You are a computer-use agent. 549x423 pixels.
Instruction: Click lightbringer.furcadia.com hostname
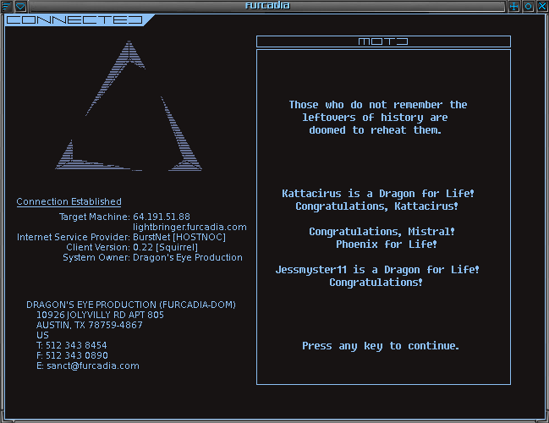[x=189, y=227]
